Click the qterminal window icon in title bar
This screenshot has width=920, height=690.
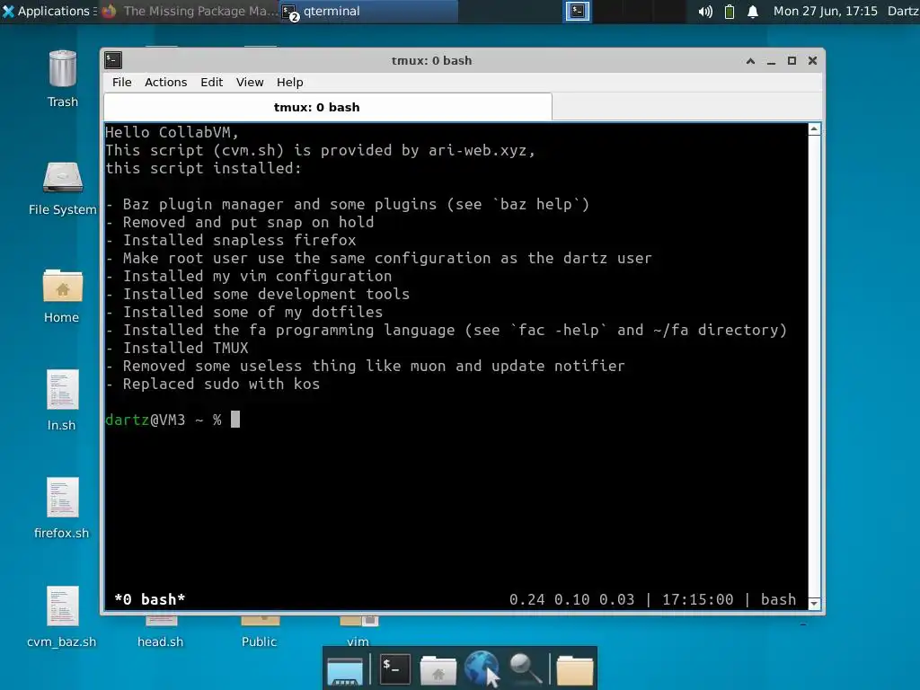tap(113, 60)
